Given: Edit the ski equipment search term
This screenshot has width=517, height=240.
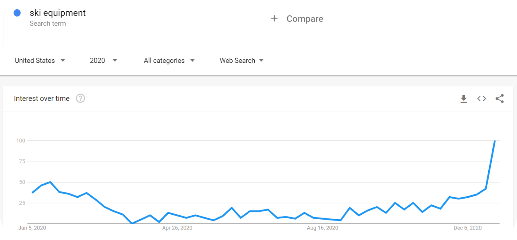Looking at the screenshot, I should click(x=57, y=13).
